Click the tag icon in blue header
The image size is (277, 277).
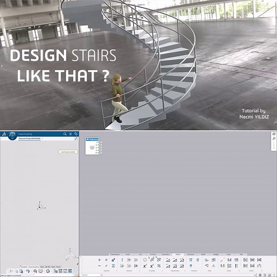coord(76,134)
